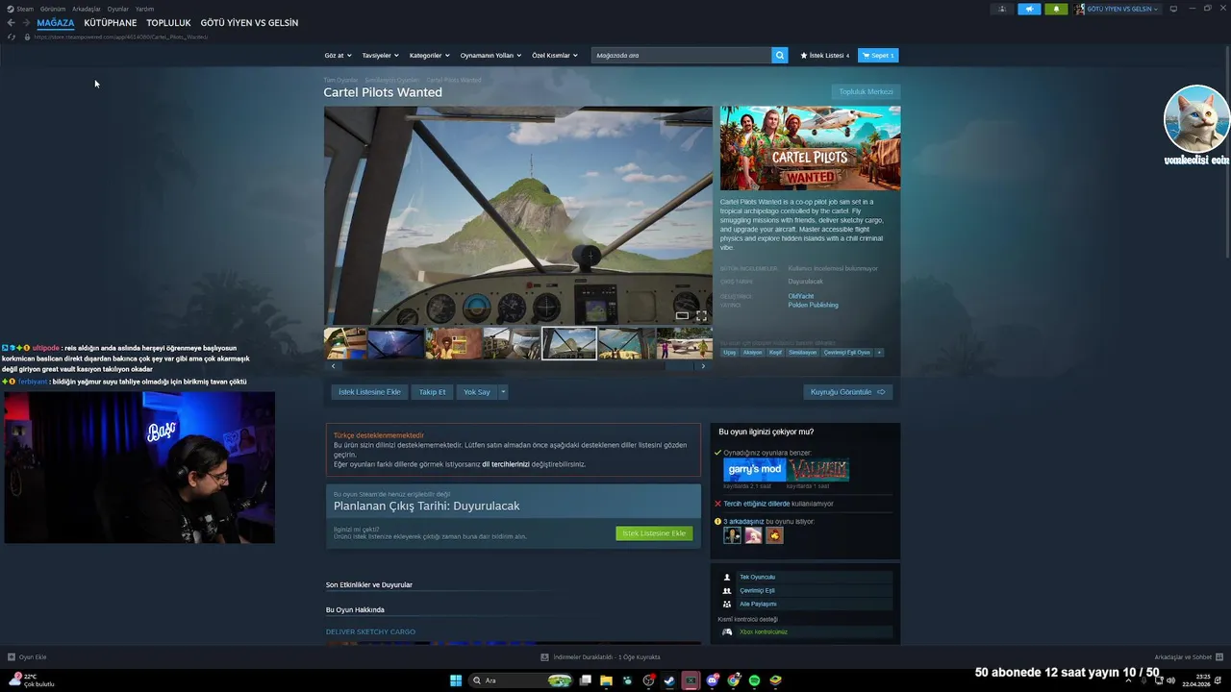Select the Simülasyon tag
The height and width of the screenshot is (692, 1231).
(x=803, y=353)
